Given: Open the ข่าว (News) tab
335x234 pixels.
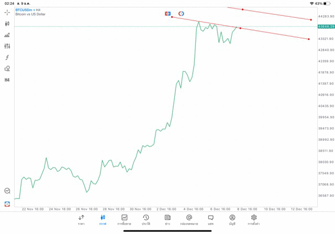Looking at the screenshot, I should [x=167, y=220].
